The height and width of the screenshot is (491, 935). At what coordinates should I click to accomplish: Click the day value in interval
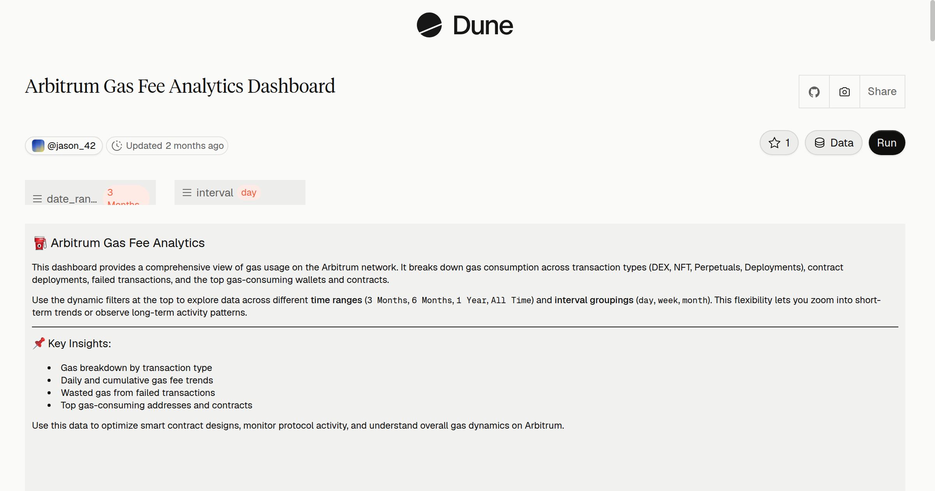point(249,193)
